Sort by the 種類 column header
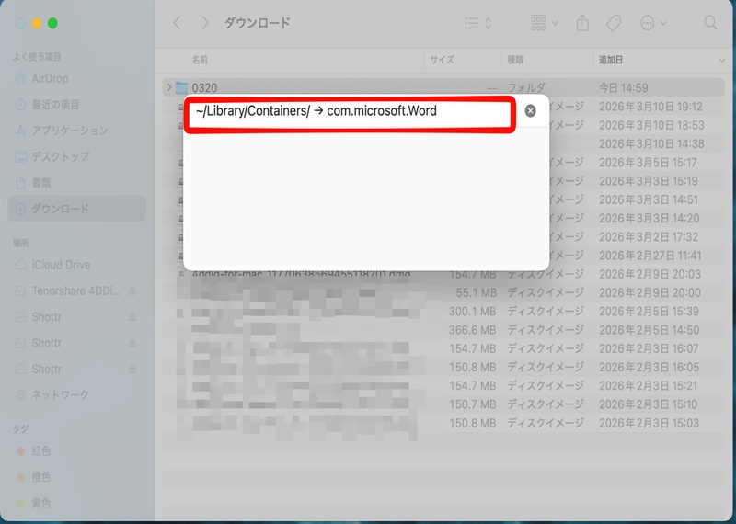 coord(515,60)
